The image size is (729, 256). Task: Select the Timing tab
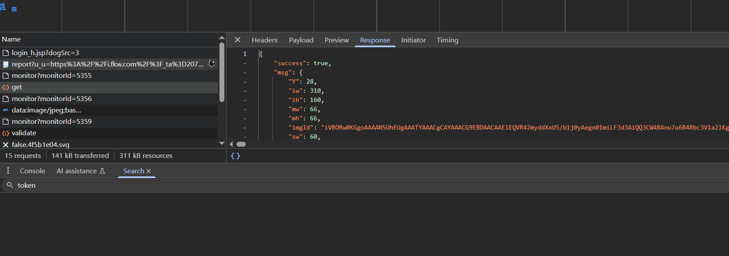tap(447, 40)
